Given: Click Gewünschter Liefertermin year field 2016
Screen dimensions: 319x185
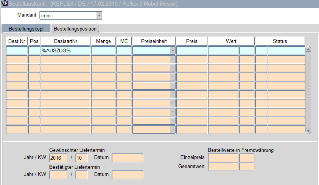Looking at the screenshot, I should click(x=59, y=157).
